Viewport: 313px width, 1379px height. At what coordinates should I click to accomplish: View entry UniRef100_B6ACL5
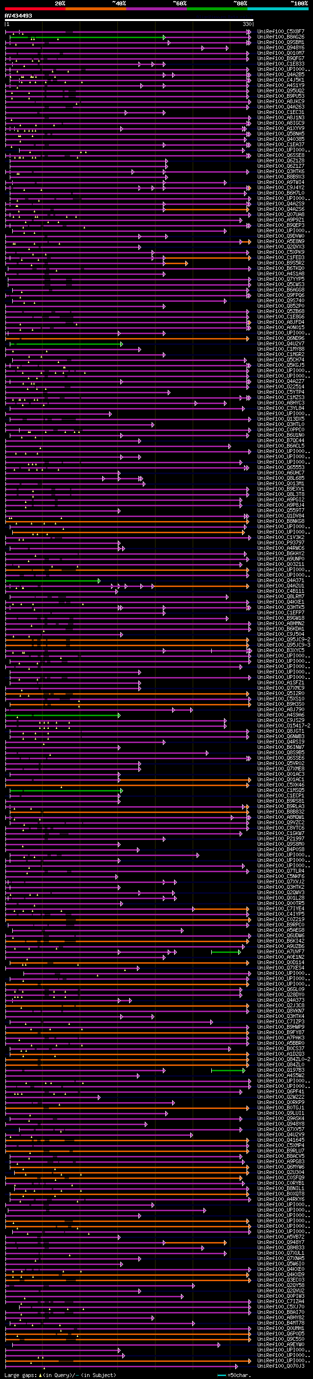pos(281,446)
